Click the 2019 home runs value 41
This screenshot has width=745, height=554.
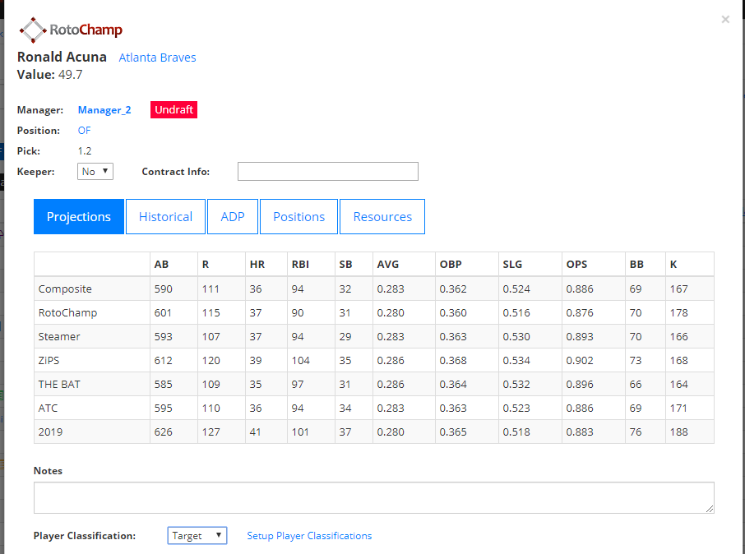point(255,432)
